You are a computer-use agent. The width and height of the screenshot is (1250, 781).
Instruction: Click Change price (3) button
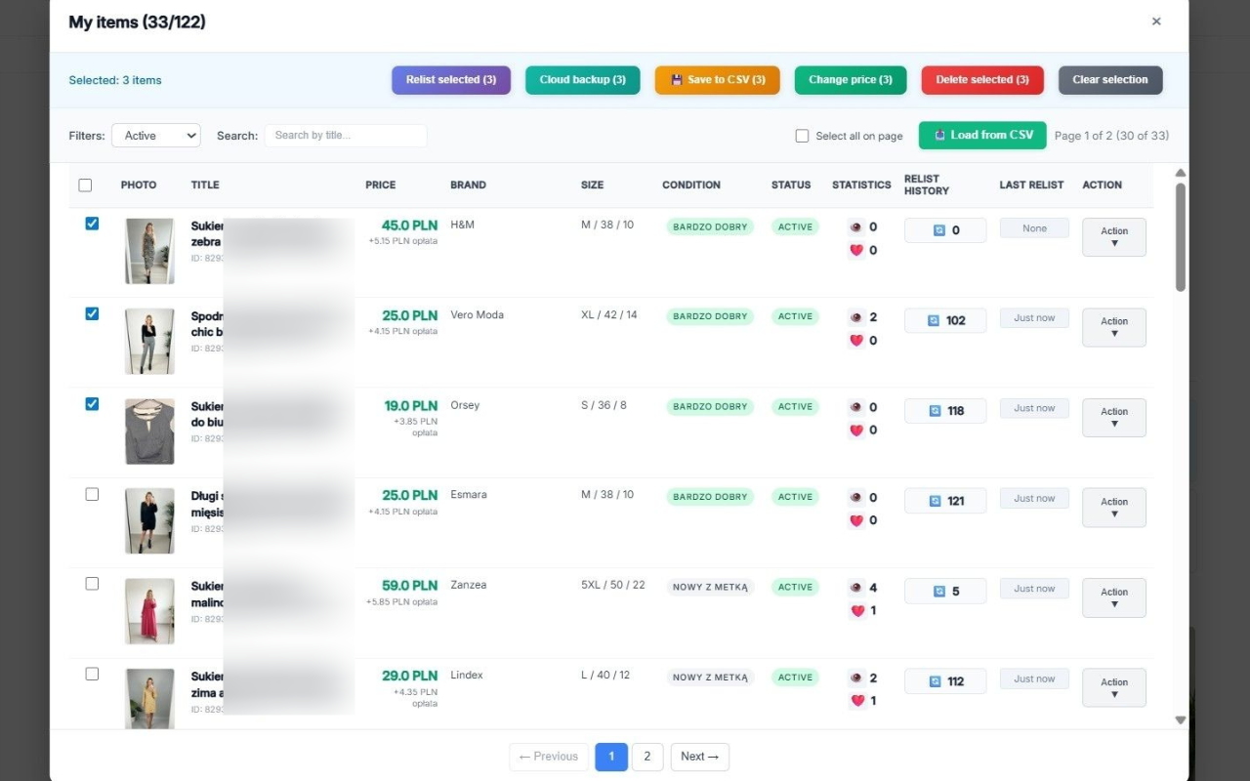[x=851, y=80]
